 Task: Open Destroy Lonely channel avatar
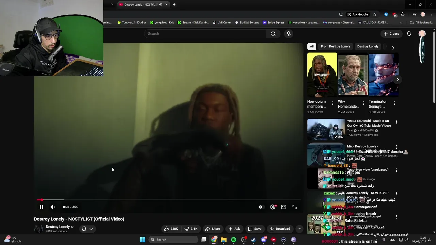click(38, 229)
